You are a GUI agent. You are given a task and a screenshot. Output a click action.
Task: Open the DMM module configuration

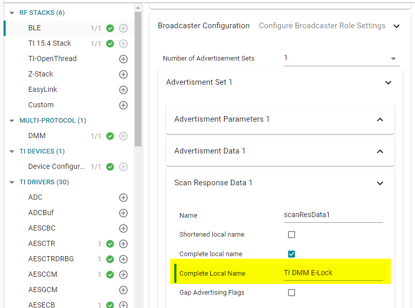[37, 136]
